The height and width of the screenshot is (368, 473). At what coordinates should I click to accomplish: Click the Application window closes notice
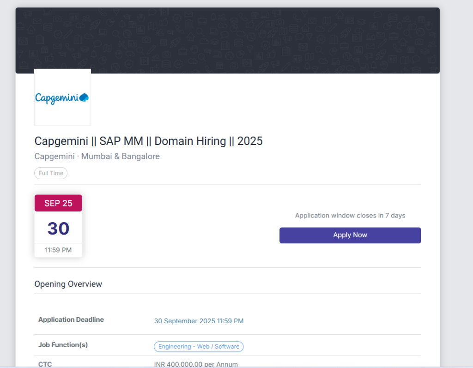(350, 216)
